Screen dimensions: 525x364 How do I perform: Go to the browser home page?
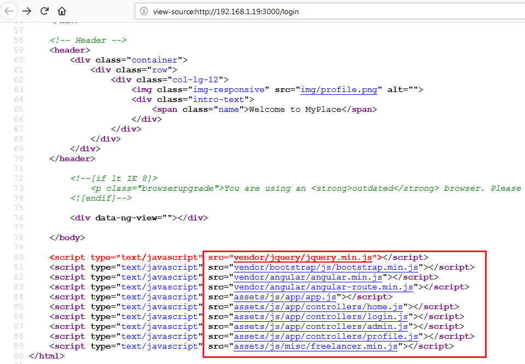pos(62,11)
